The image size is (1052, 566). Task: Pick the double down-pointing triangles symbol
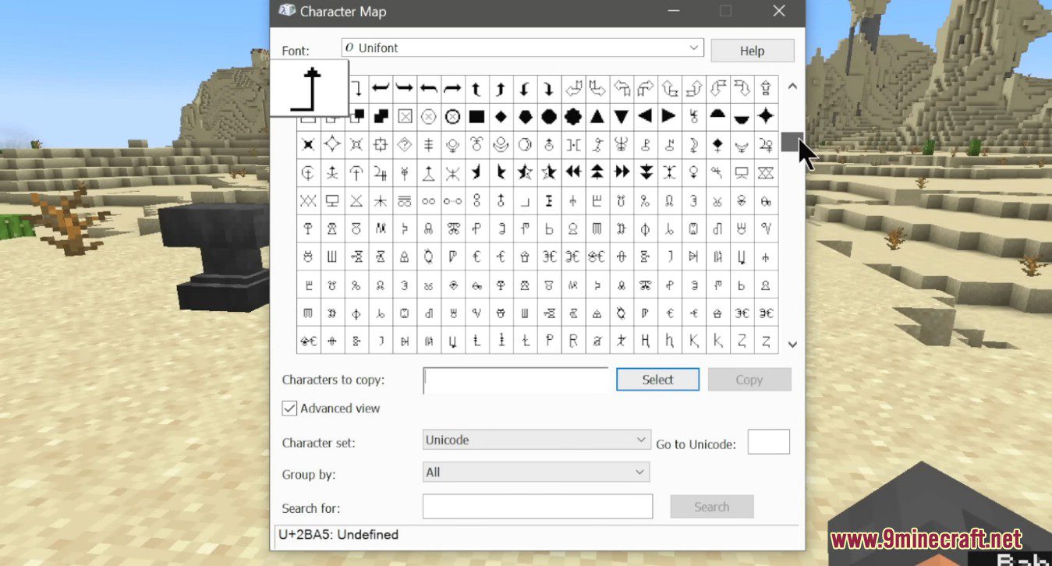pyautogui.click(x=645, y=172)
